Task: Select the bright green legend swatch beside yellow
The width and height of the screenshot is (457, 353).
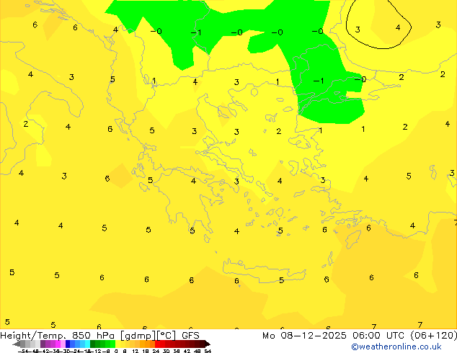Action: pos(112,344)
